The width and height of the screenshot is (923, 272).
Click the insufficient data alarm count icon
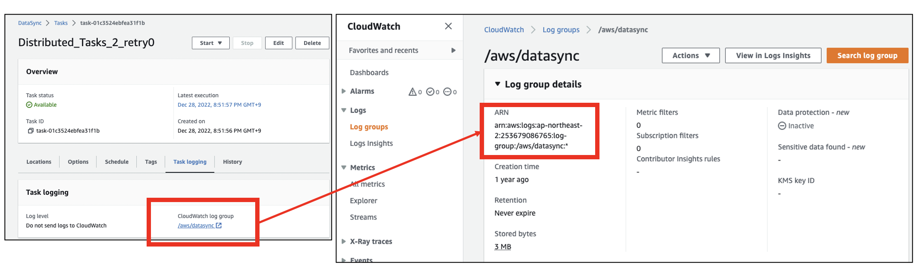pyautogui.click(x=448, y=92)
